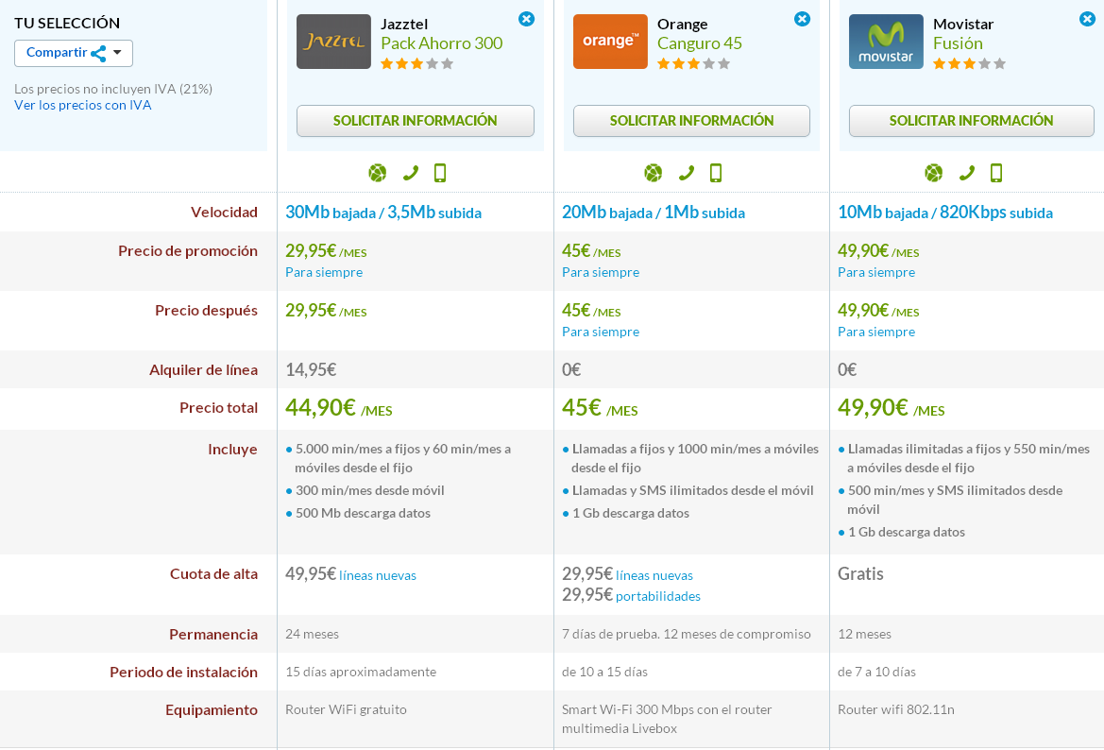
Task: Click 'Llamadas y SMS ilimitados desde el móvil'
Action: [693, 491]
